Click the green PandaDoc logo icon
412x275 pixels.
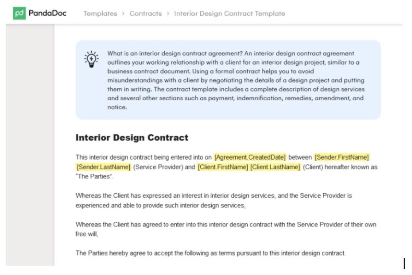[x=19, y=13]
